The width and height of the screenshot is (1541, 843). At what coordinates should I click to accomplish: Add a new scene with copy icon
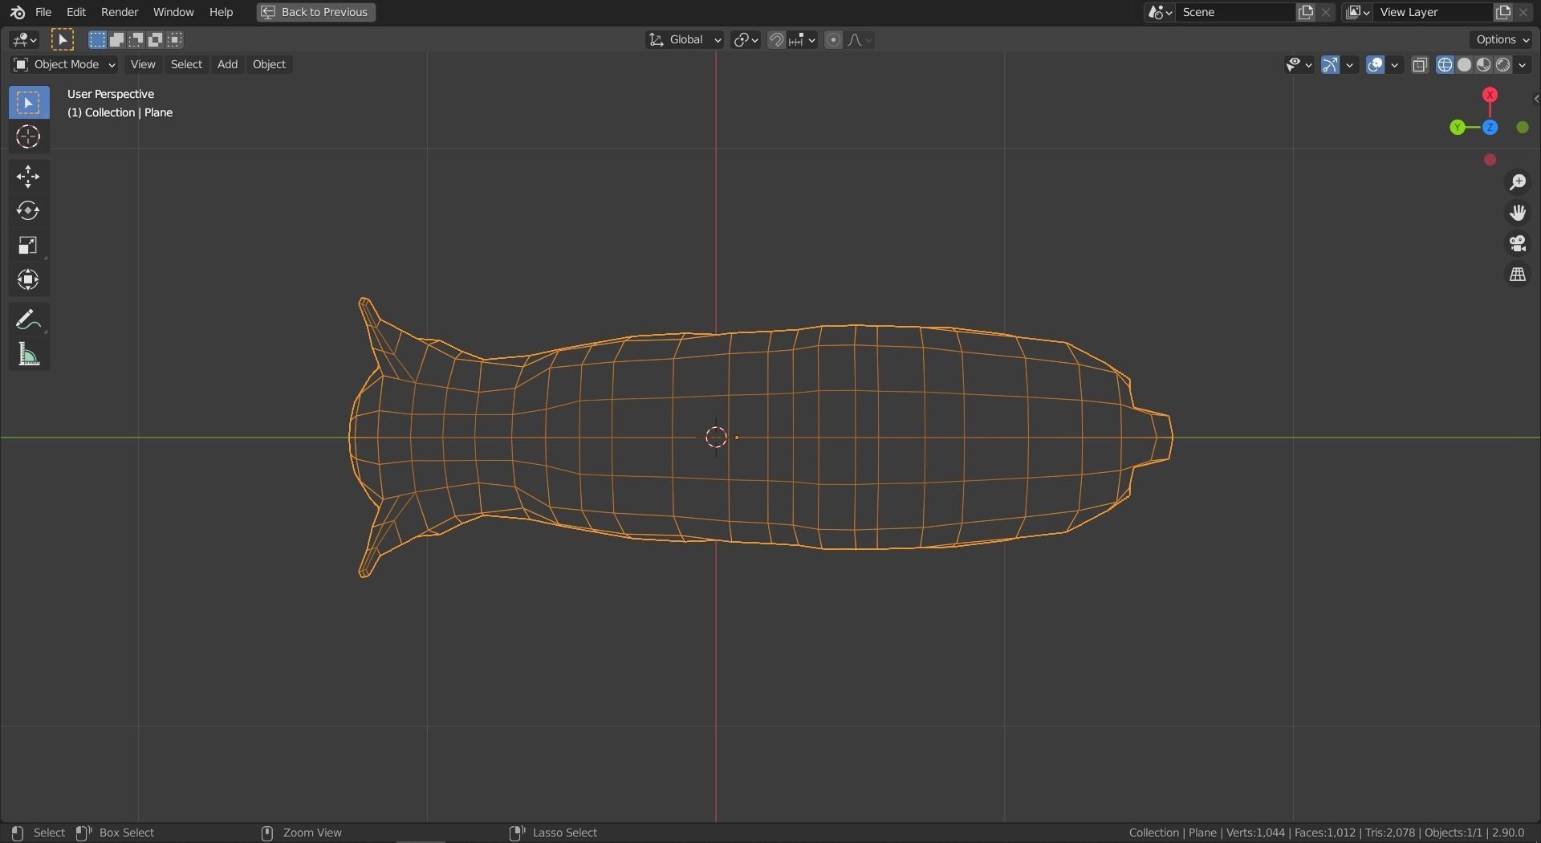tap(1307, 12)
